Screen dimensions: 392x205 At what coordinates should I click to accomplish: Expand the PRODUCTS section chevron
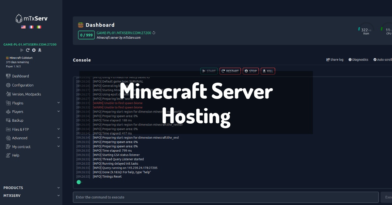click(x=58, y=188)
